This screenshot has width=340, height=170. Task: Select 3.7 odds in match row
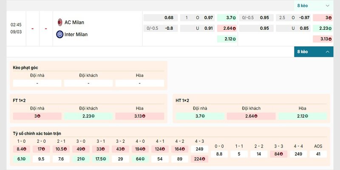coord(227,18)
